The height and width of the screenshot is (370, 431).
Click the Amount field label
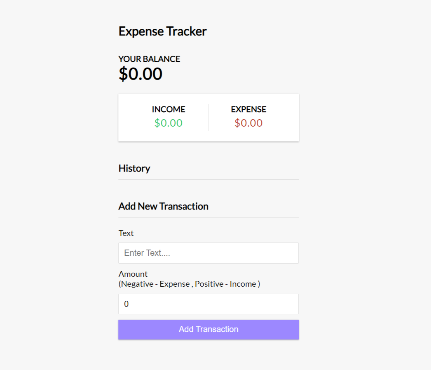(x=133, y=274)
